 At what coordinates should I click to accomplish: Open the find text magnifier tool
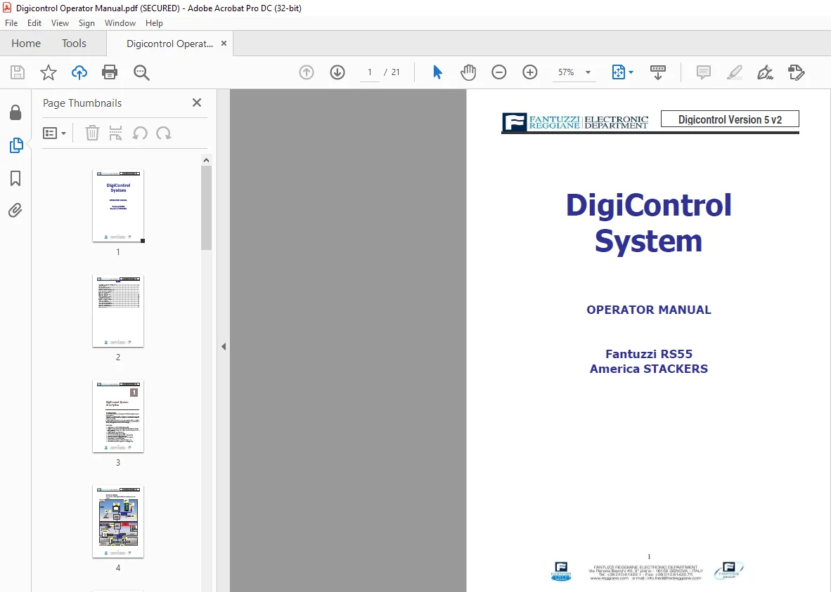(141, 72)
